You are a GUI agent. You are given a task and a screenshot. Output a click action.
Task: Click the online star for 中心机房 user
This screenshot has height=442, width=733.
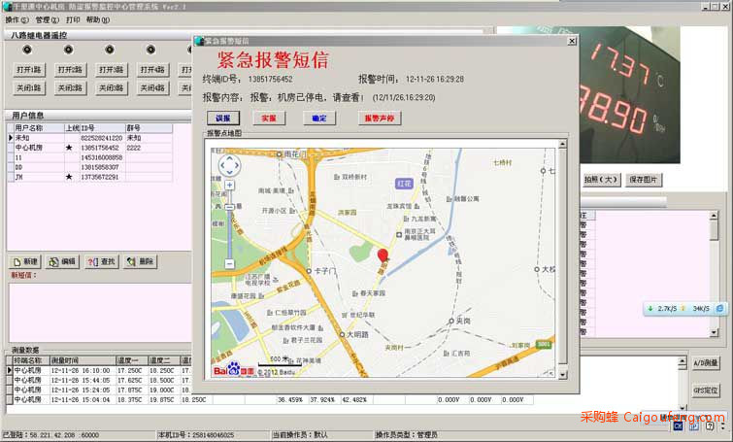69,148
